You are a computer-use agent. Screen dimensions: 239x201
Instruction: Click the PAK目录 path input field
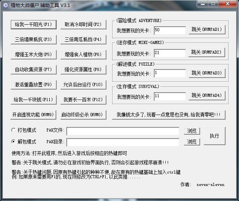point(123,142)
